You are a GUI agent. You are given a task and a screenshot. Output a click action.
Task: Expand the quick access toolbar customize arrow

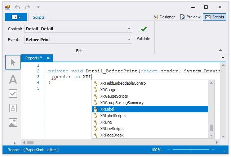tap(38, 7)
